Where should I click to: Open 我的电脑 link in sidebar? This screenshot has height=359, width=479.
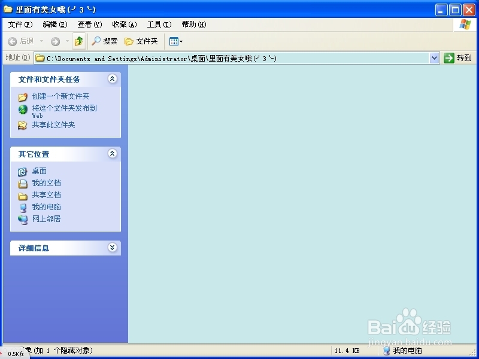coord(47,206)
